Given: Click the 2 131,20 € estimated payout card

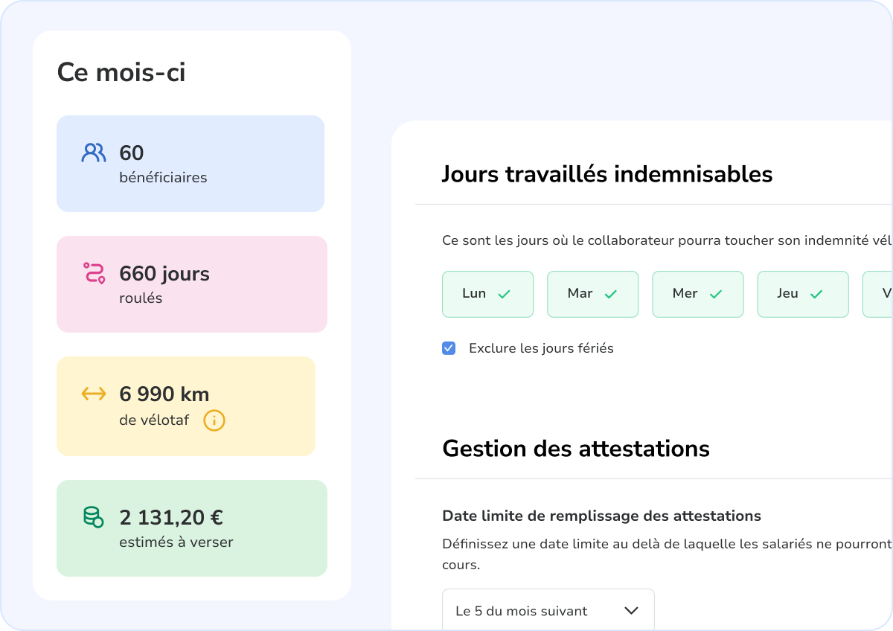Looking at the screenshot, I should coord(191,528).
